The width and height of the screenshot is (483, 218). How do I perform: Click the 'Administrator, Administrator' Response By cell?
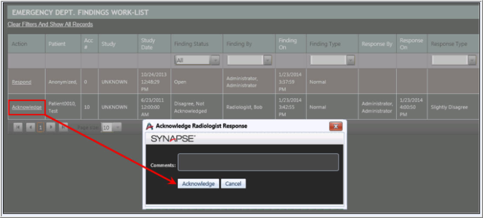tap(377, 107)
